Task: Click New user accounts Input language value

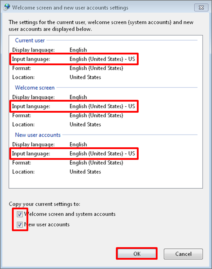Action: [x=102, y=153]
